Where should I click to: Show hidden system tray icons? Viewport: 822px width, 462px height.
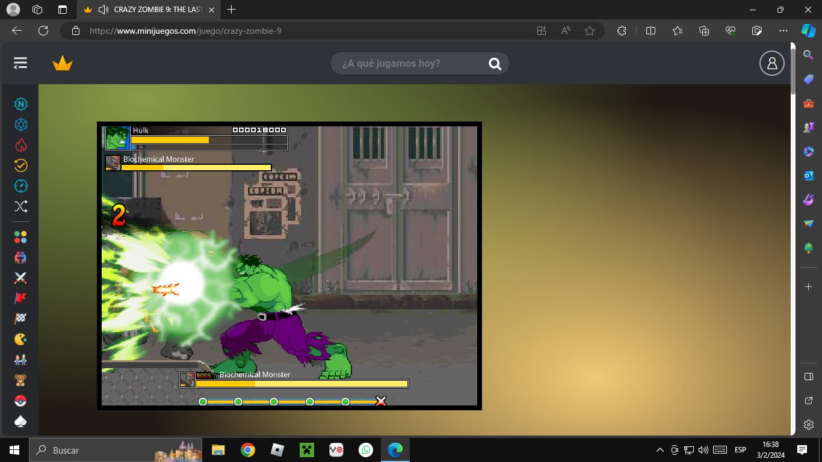[660, 450]
